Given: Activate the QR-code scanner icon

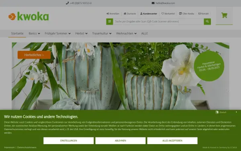Looking at the screenshot, I should click(110, 22).
